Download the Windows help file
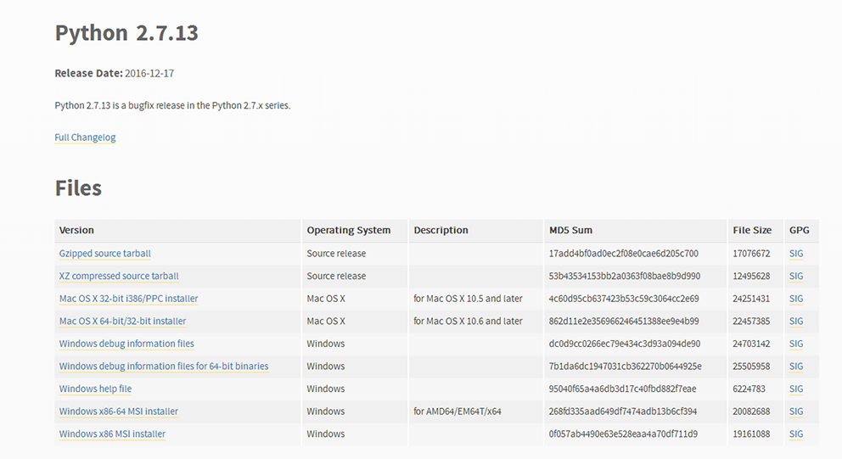The height and width of the screenshot is (459, 842). pyautogui.click(x=95, y=389)
